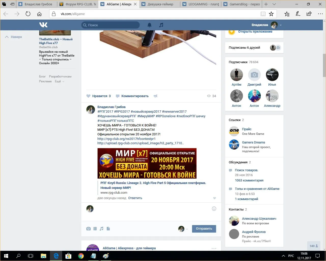
Task: Switch keyboard language РУС in tray
Action: [291, 256]
